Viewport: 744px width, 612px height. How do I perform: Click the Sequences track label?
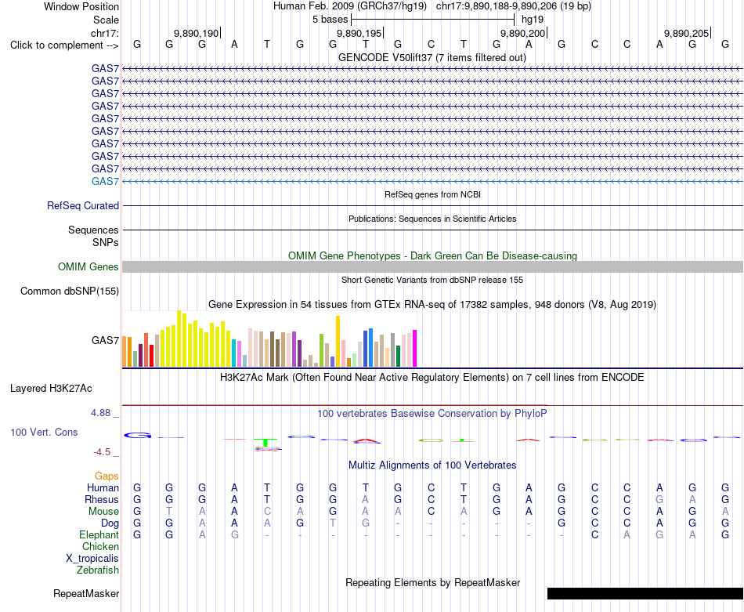click(x=93, y=230)
